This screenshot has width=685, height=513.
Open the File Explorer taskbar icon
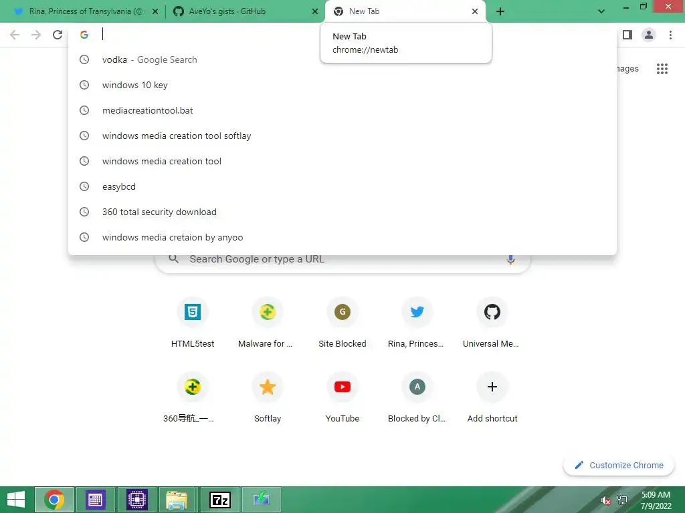(x=177, y=500)
